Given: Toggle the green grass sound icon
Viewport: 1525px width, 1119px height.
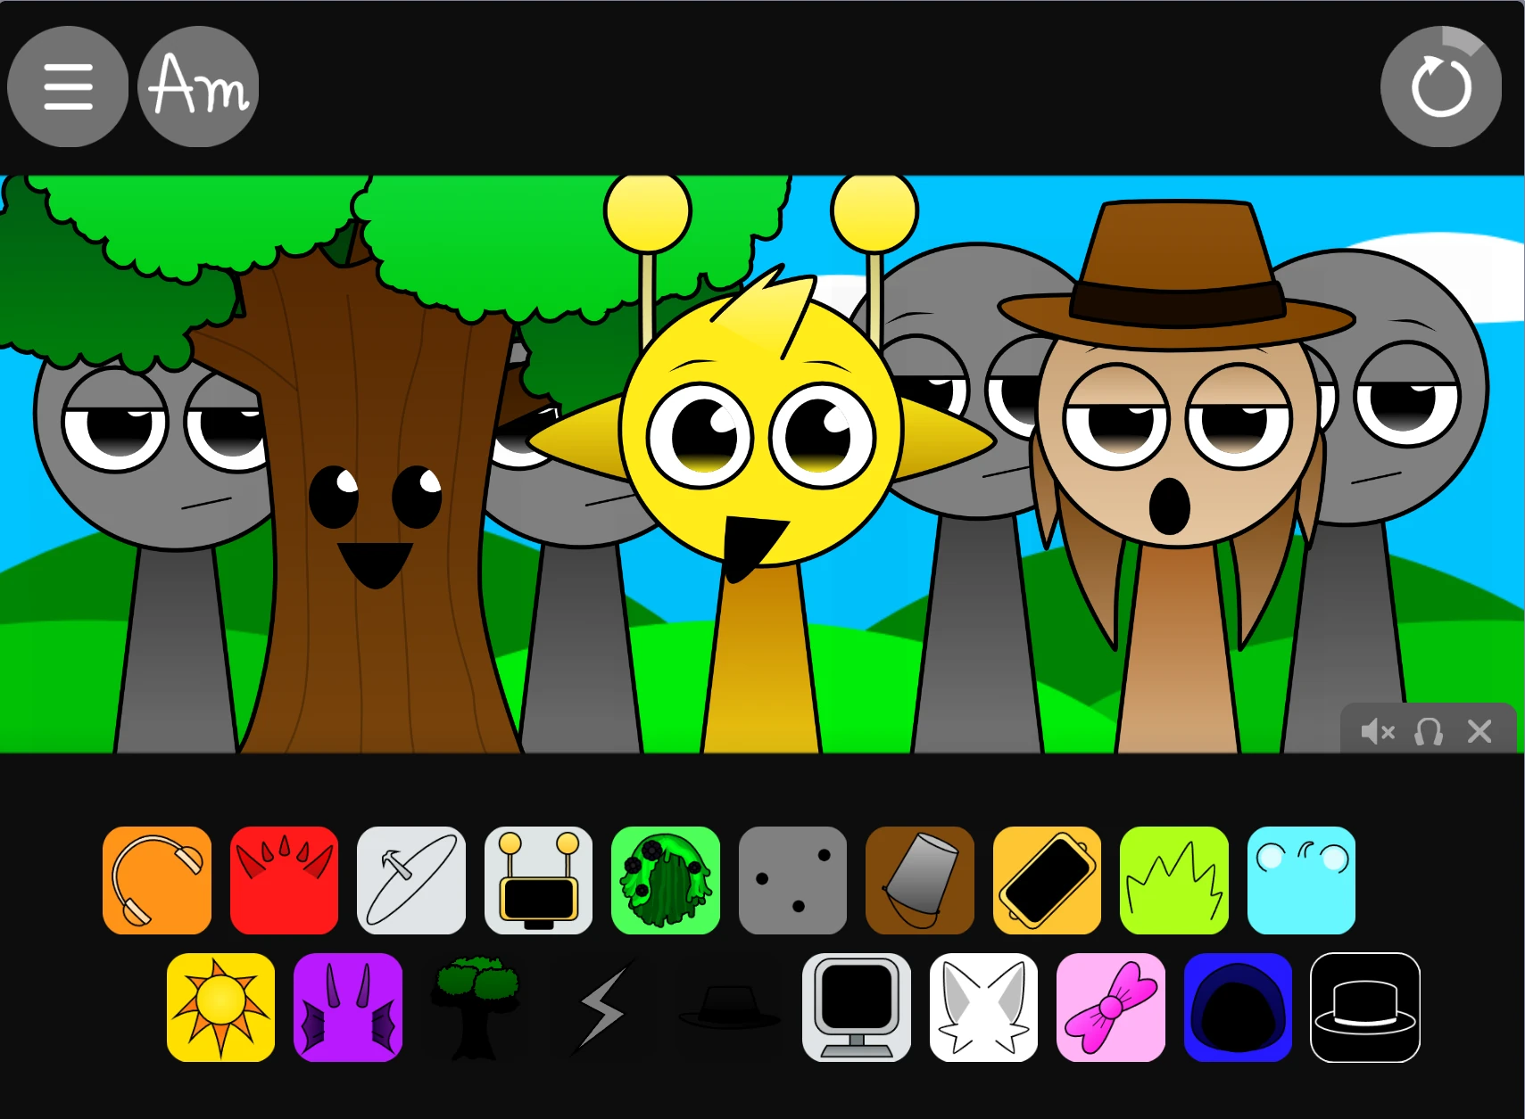Looking at the screenshot, I should tap(1174, 880).
